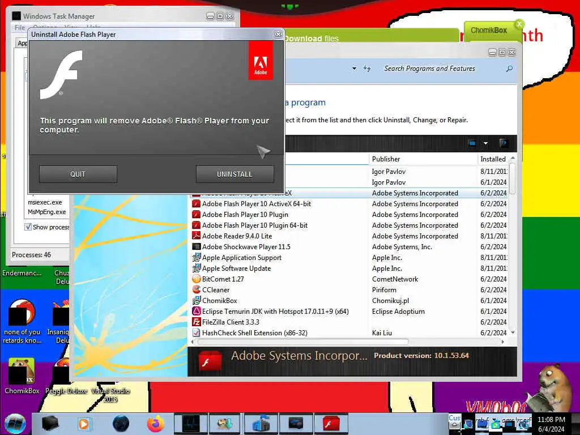The height and width of the screenshot is (435, 580).
Task: Click the refresh icon beside address dropdown
Action: (x=367, y=69)
